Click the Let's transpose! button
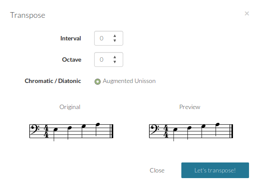The width and height of the screenshot is (259, 192). point(215,170)
